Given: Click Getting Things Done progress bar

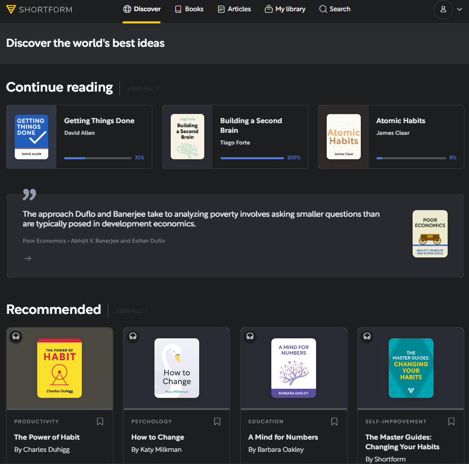Looking at the screenshot, I should (98, 158).
